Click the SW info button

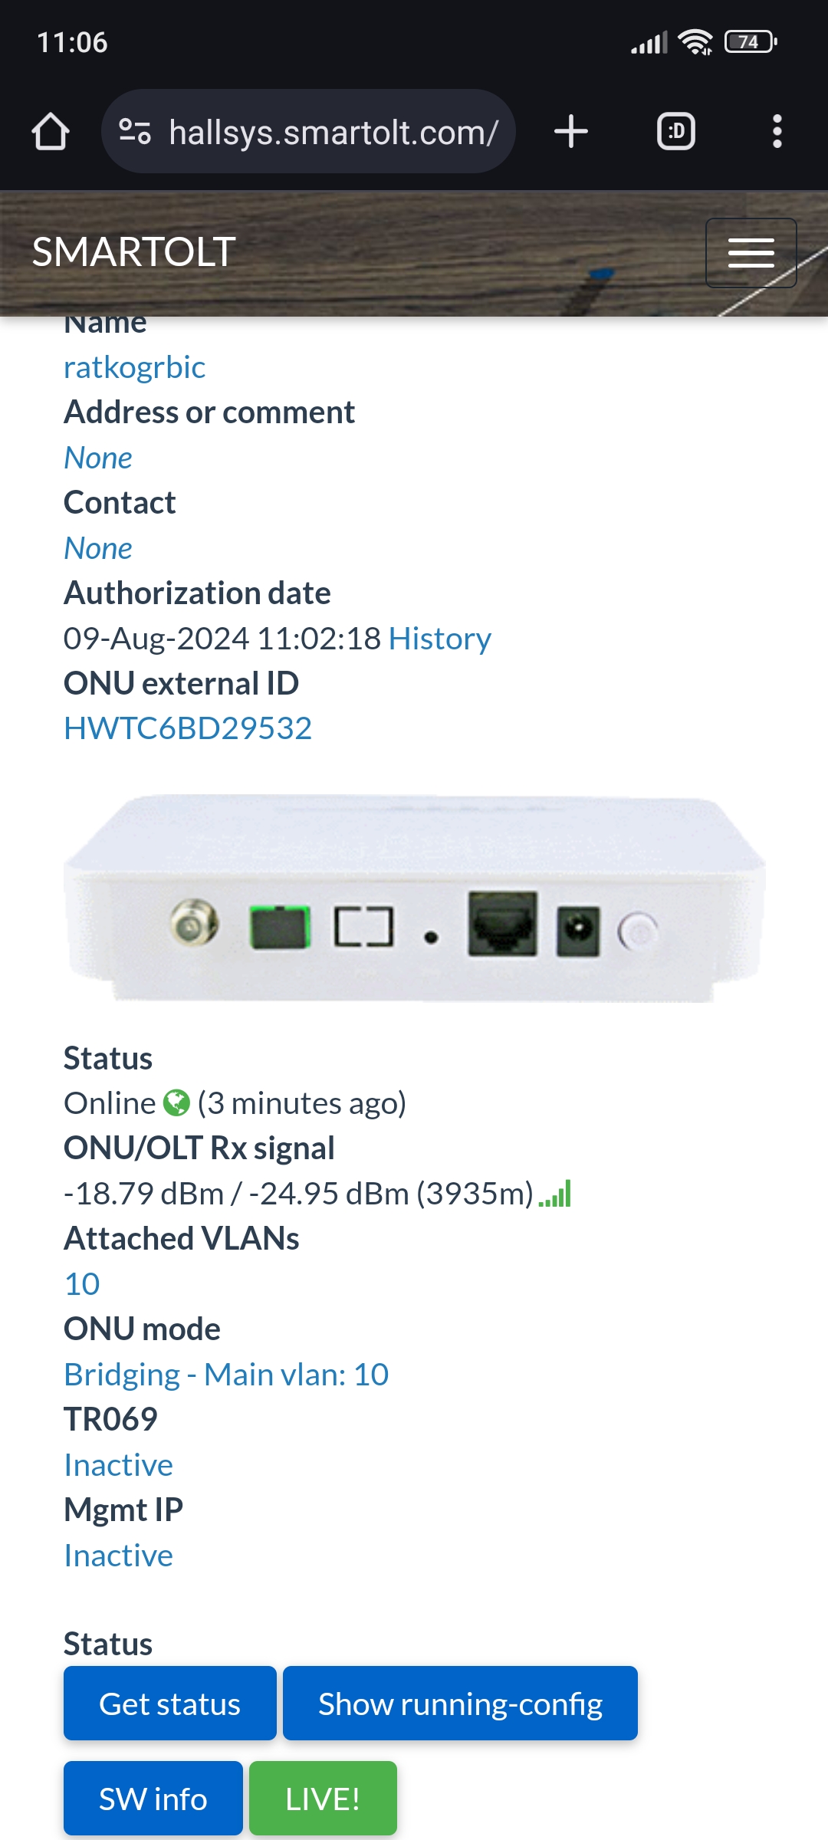[153, 1799]
